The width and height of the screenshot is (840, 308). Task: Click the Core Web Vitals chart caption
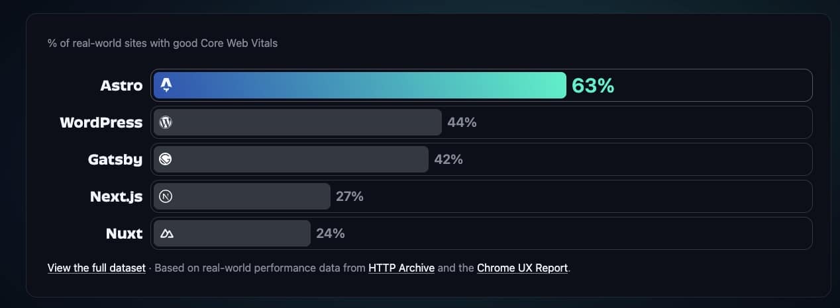pyautogui.click(x=162, y=44)
